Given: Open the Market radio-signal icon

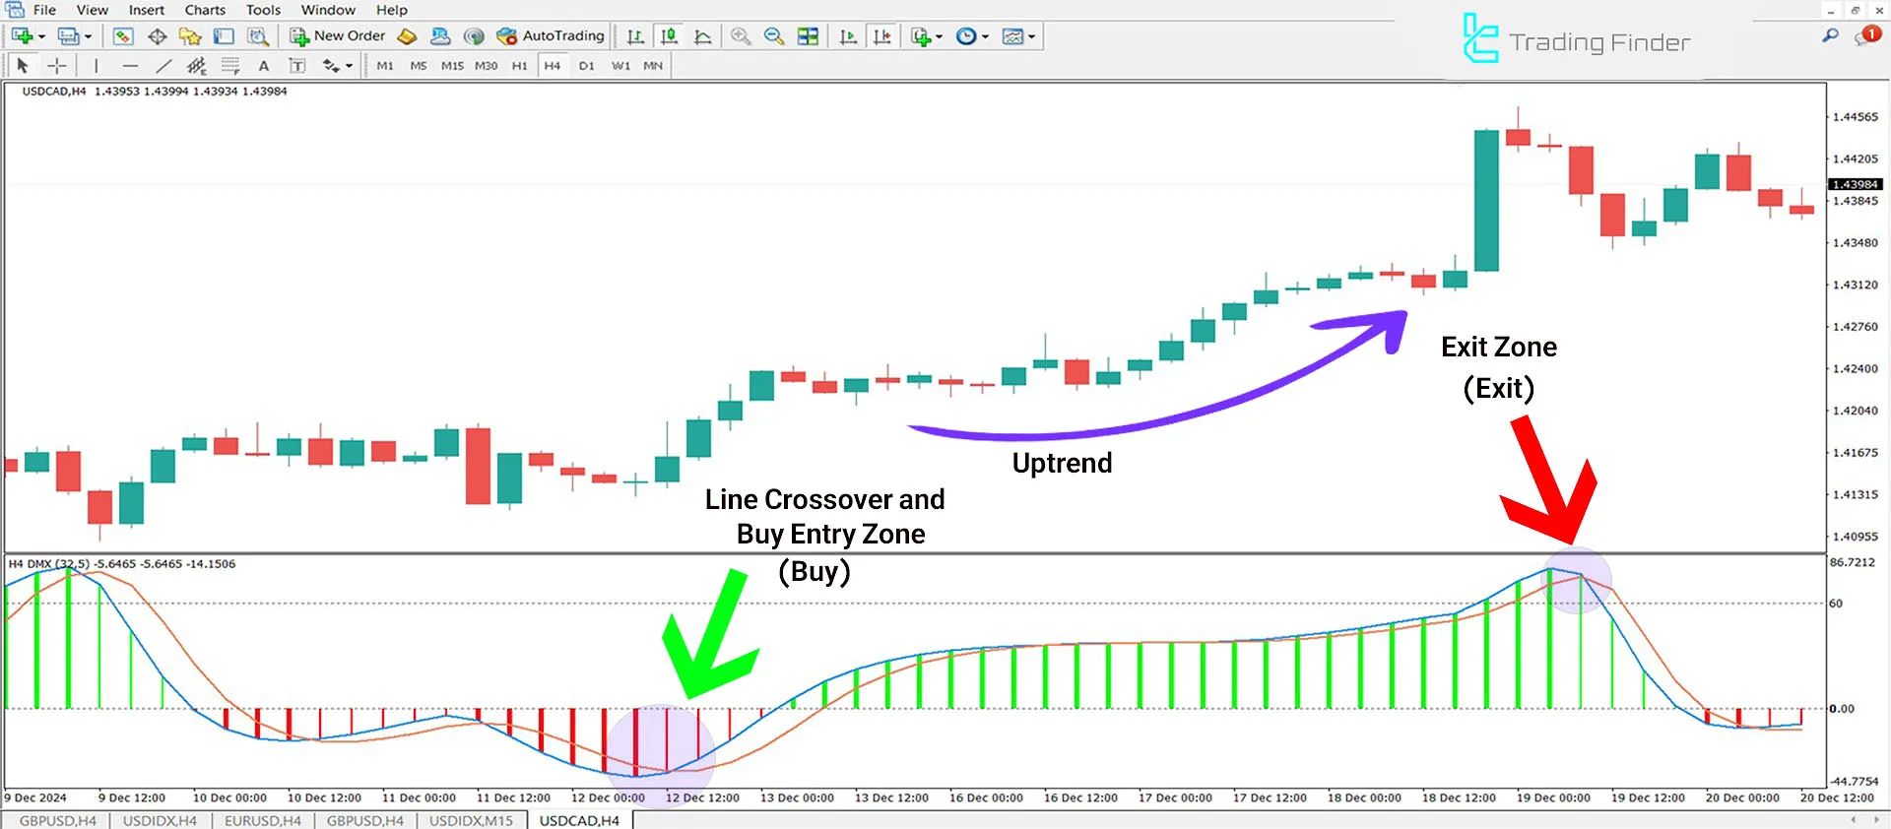Looking at the screenshot, I should pyautogui.click(x=474, y=36).
